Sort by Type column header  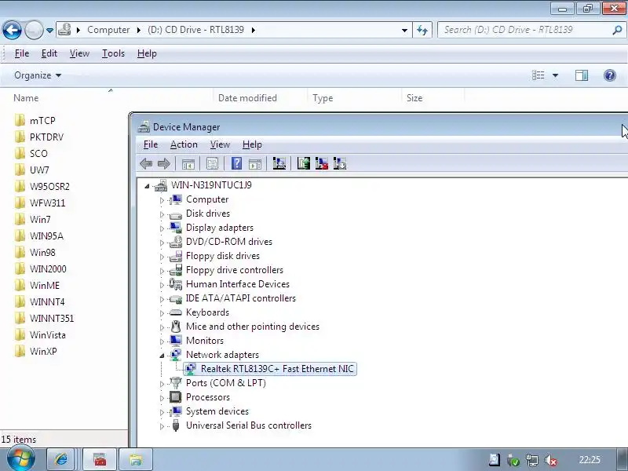[x=323, y=98]
